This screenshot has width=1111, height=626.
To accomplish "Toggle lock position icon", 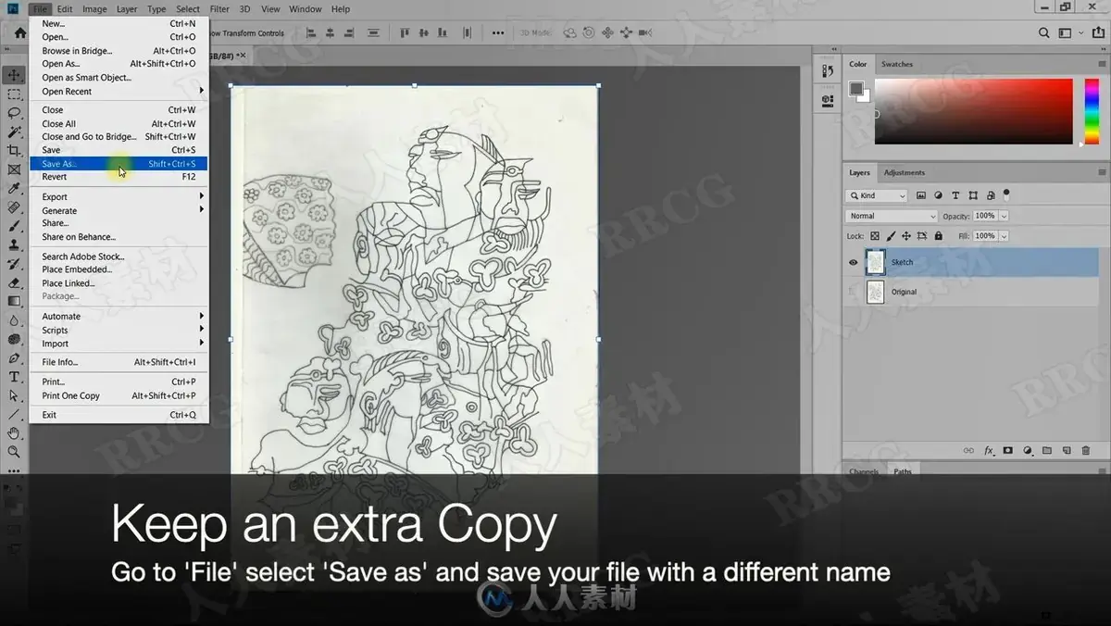I will (x=906, y=236).
